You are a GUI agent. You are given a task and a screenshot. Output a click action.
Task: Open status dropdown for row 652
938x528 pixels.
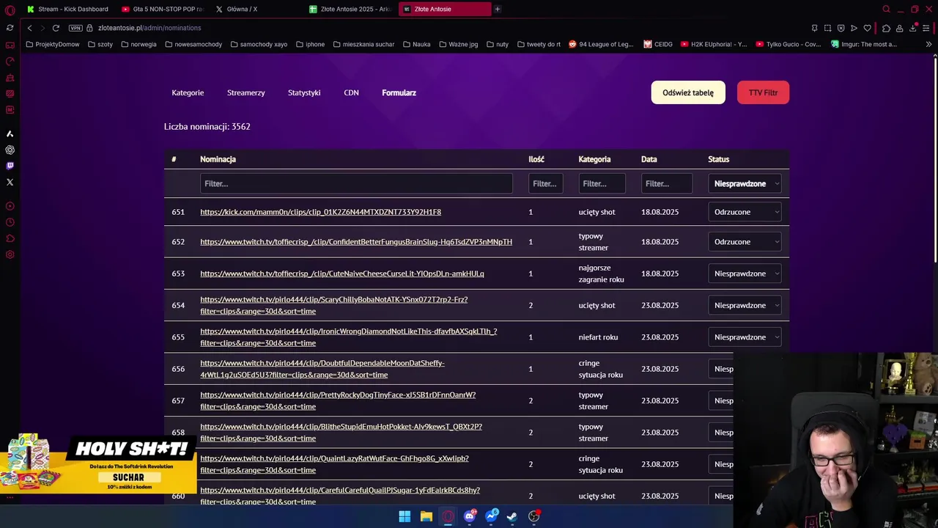[745, 242]
